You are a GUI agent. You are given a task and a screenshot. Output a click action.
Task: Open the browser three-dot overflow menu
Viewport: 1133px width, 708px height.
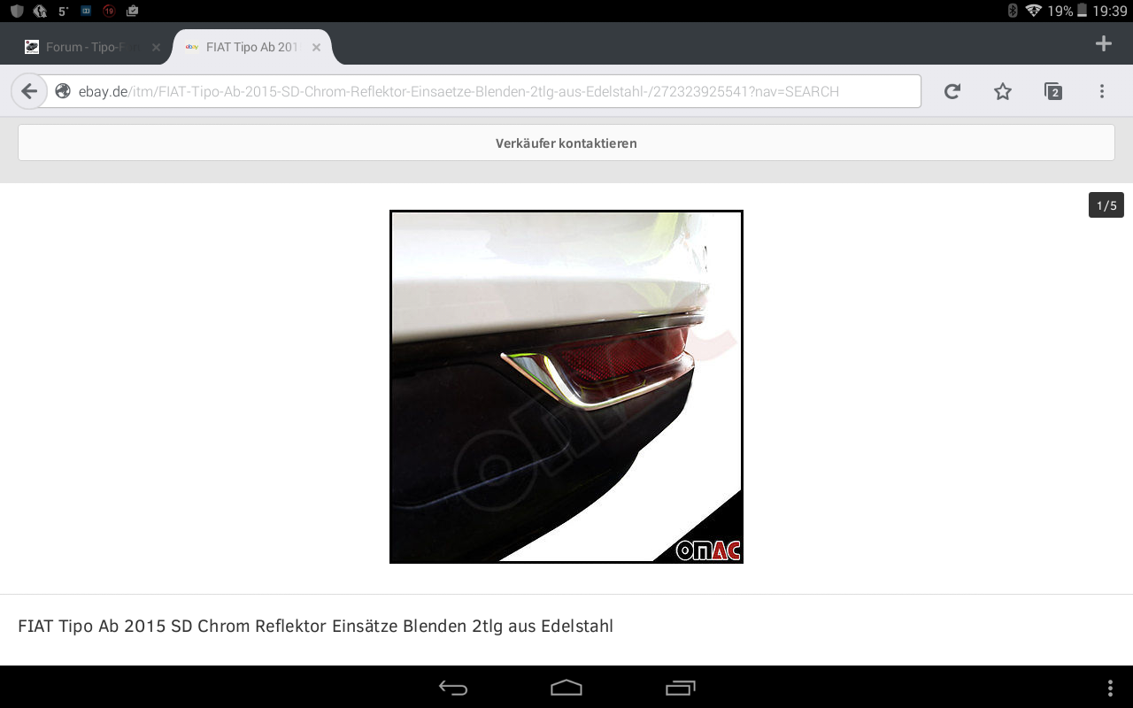(x=1102, y=91)
